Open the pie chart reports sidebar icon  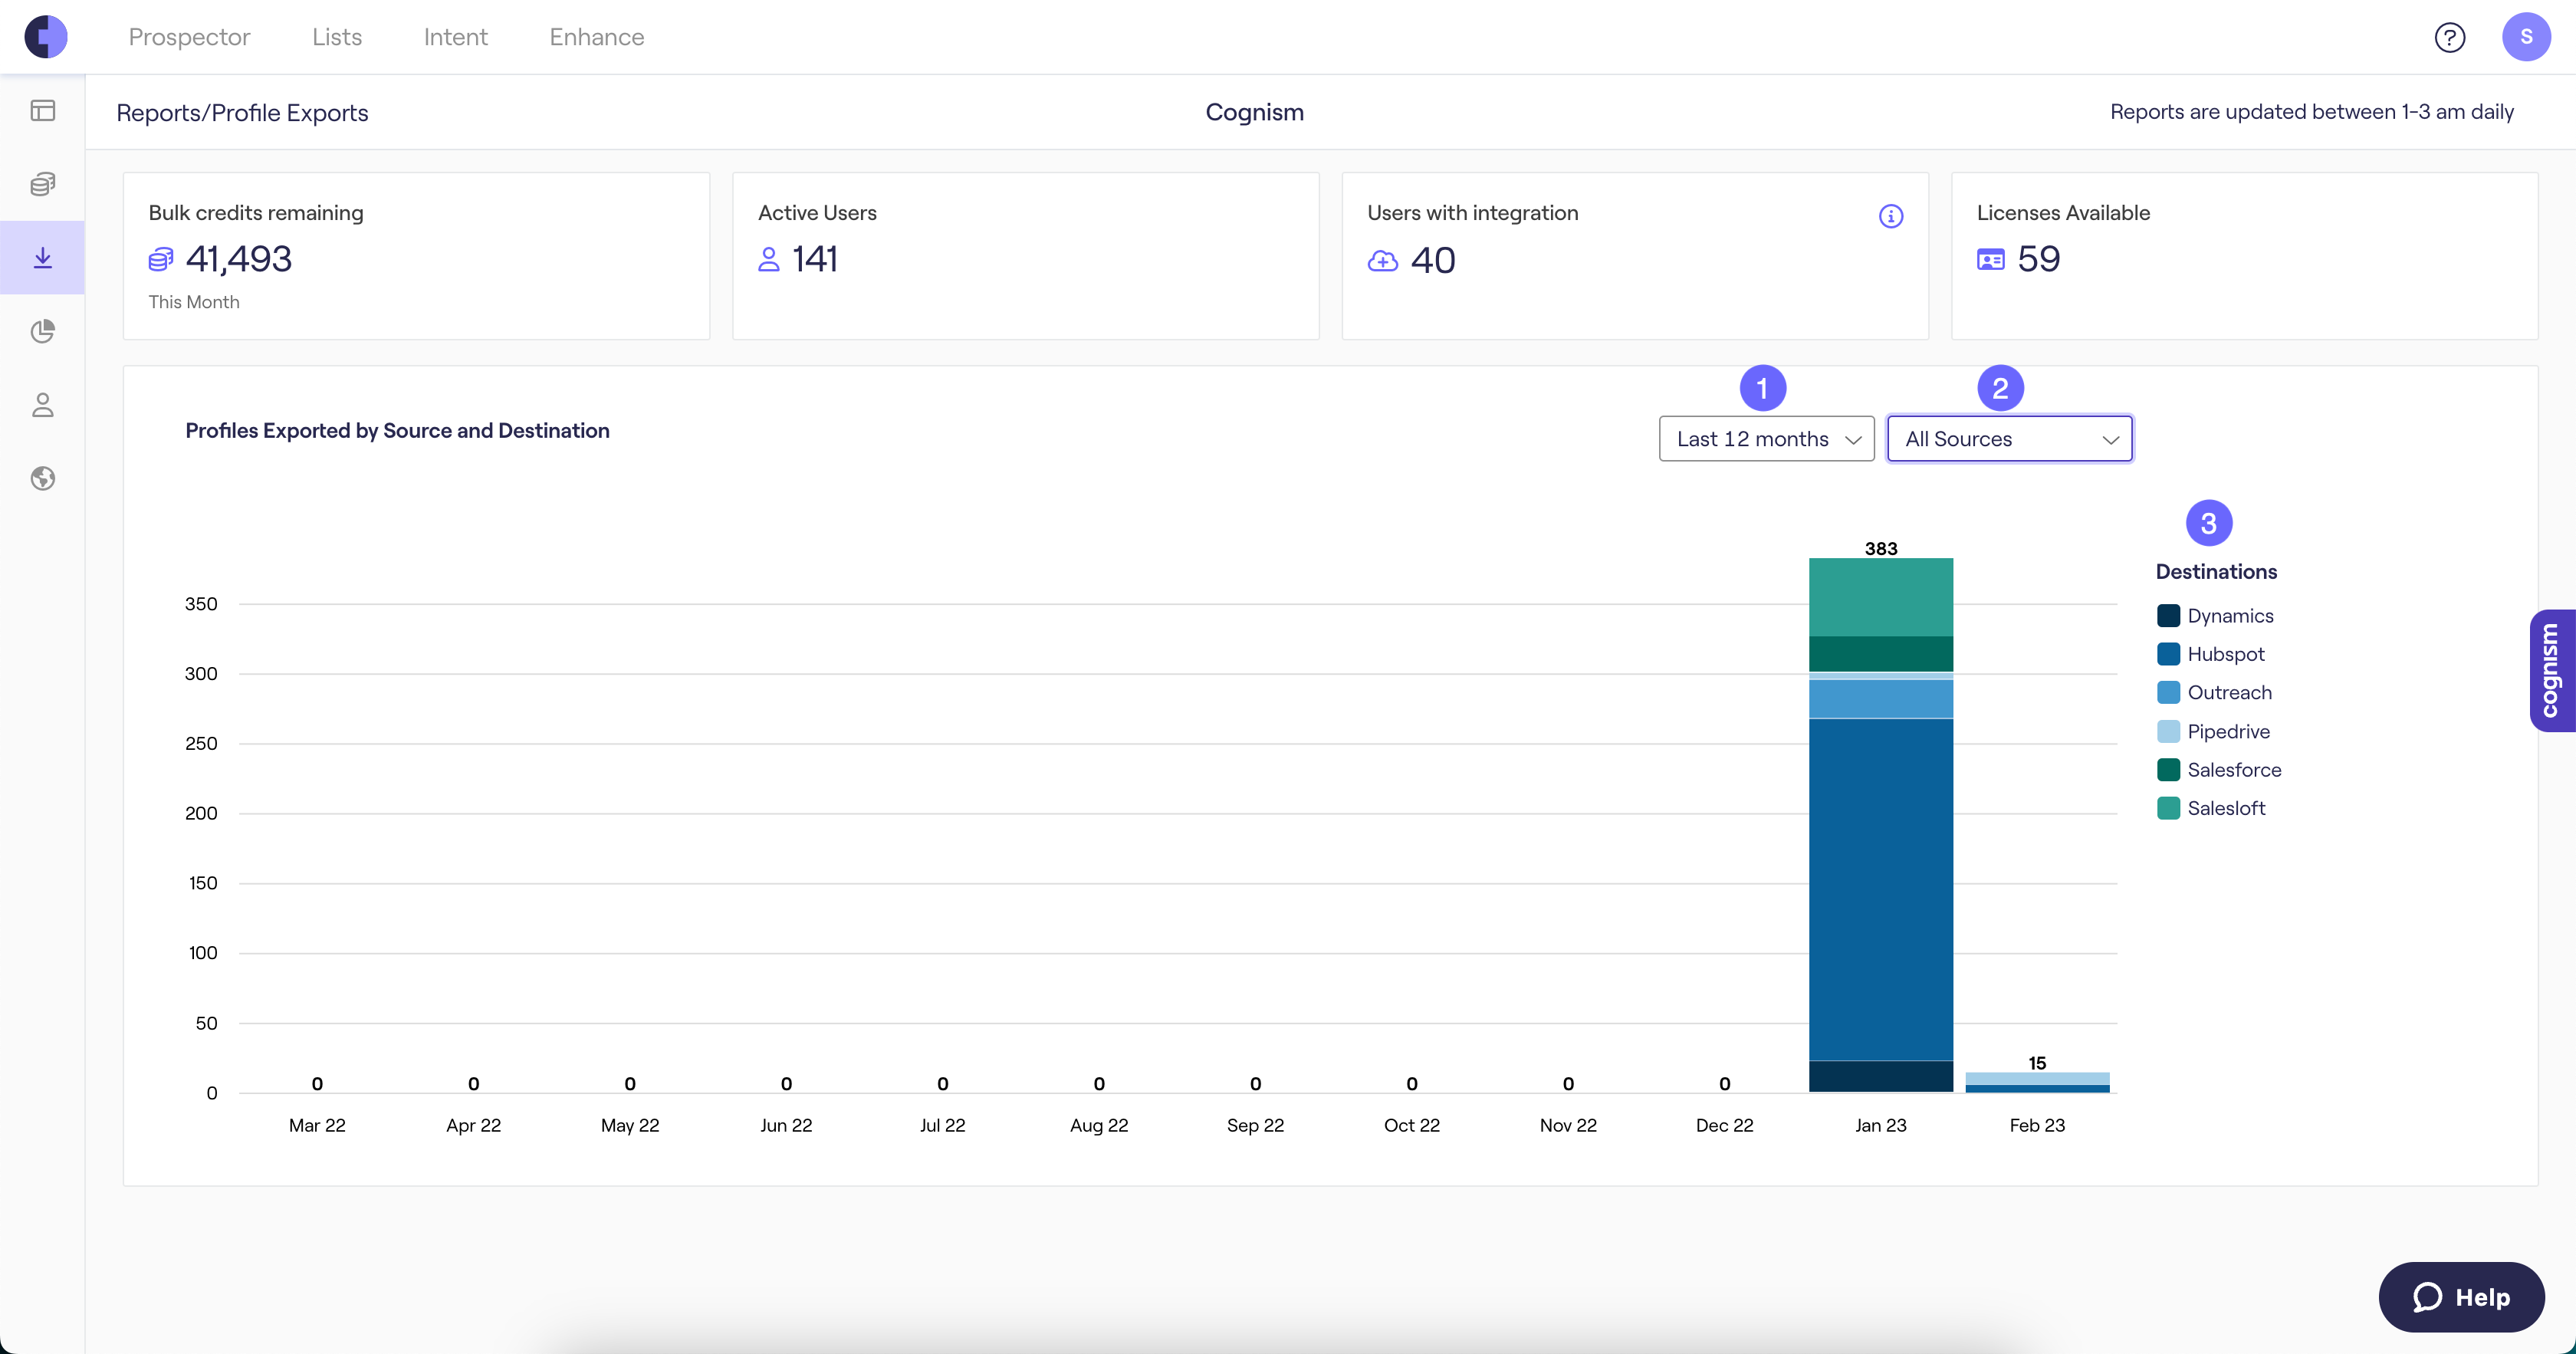(x=42, y=331)
